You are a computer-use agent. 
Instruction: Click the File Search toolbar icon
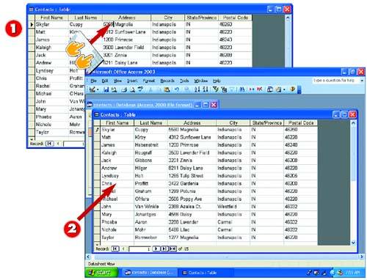[114, 89]
